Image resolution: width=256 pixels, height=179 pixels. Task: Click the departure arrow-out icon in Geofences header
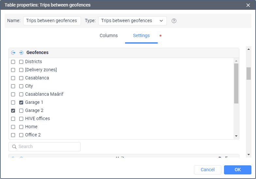[x=13, y=53]
